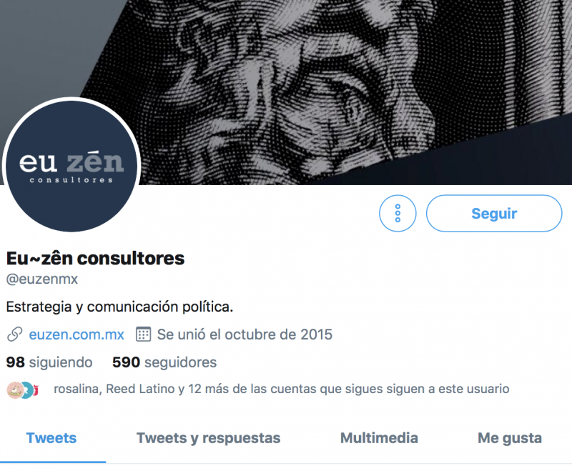Switch to Tweets y respuestas tab

pyautogui.click(x=208, y=438)
